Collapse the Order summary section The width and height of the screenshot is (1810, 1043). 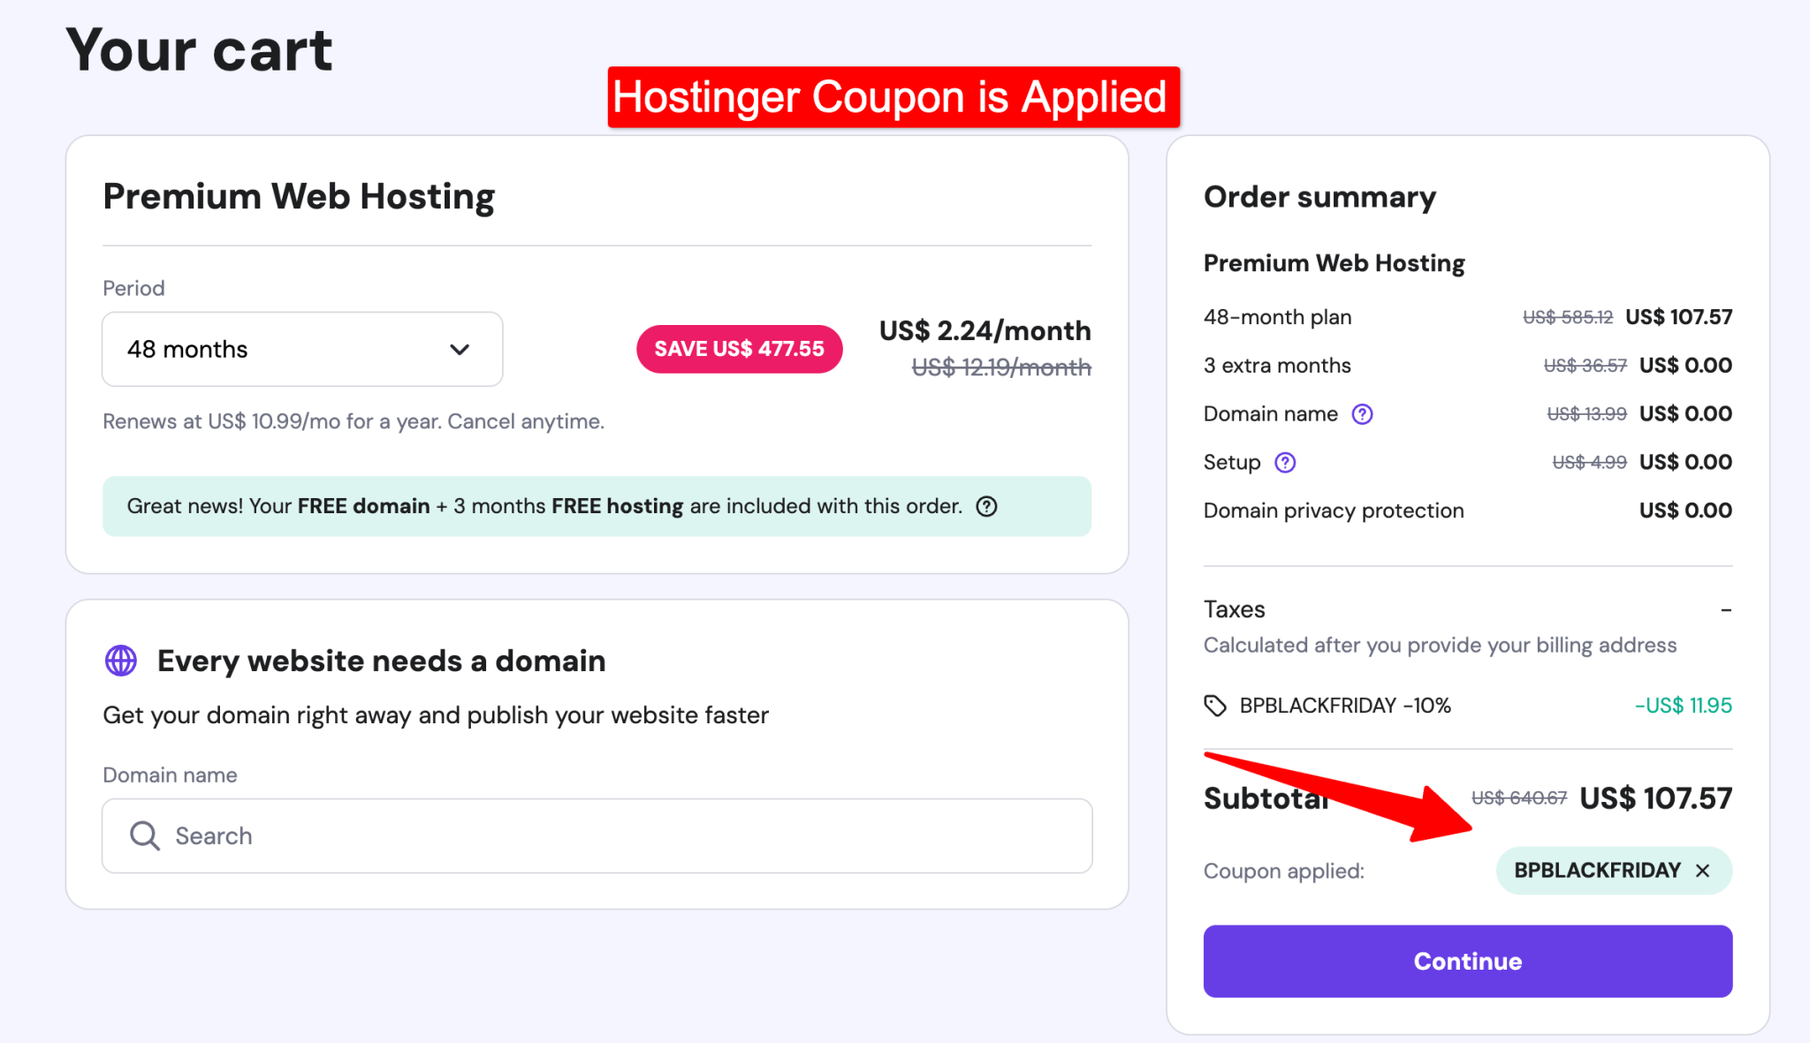[1319, 196]
